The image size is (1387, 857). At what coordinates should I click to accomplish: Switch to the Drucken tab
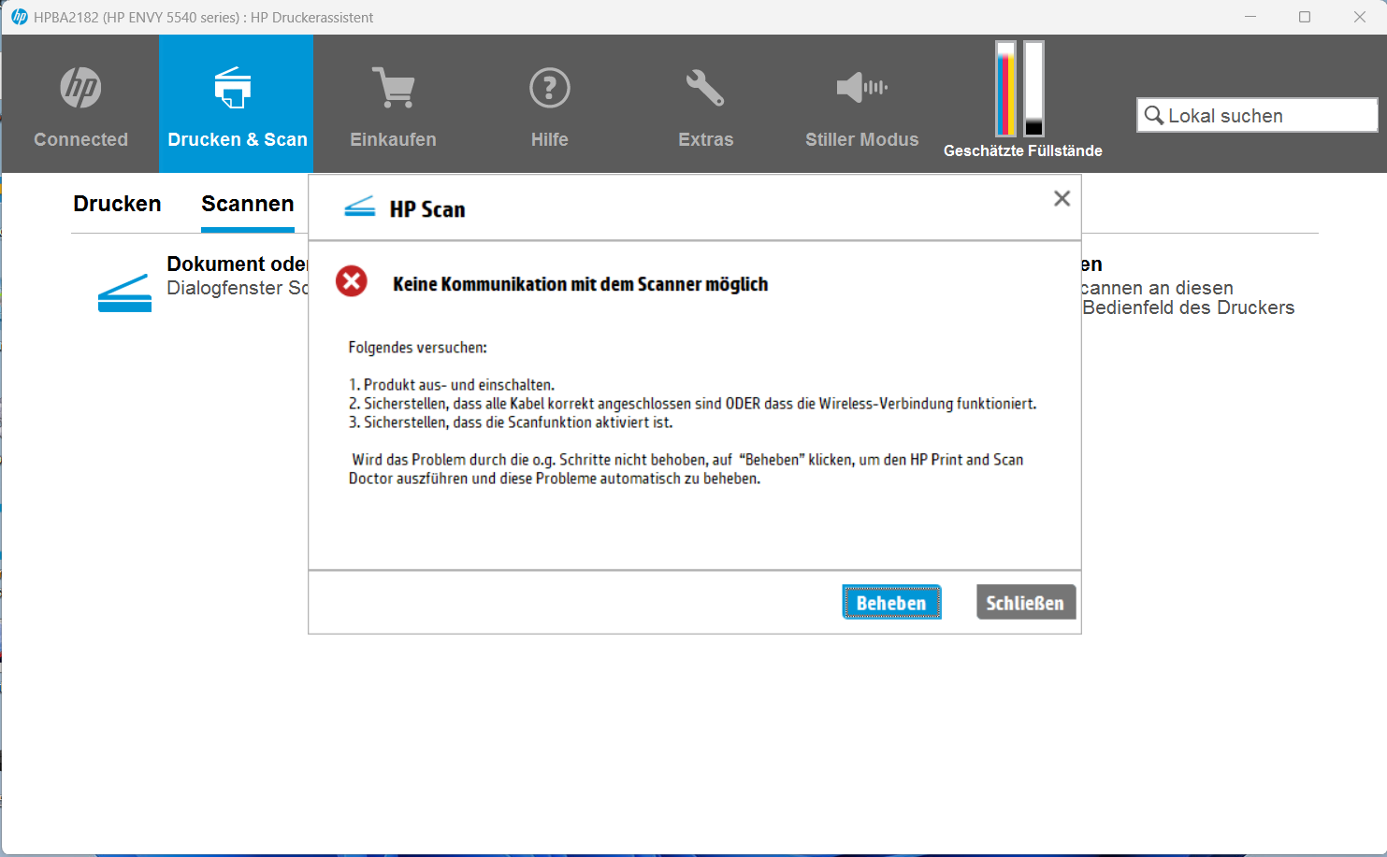pyautogui.click(x=117, y=204)
